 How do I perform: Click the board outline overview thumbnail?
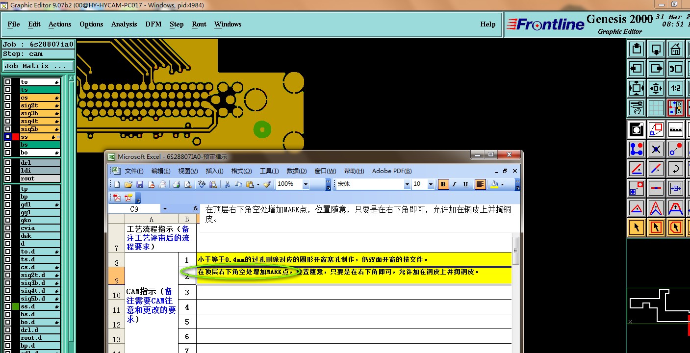click(x=658, y=306)
